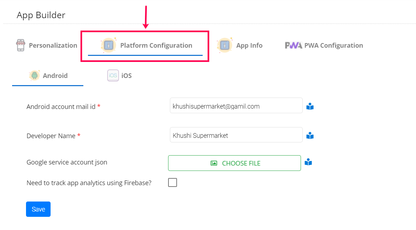Go to PWA Configuration tab
The height and width of the screenshot is (230, 416).
pyautogui.click(x=333, y=45)
